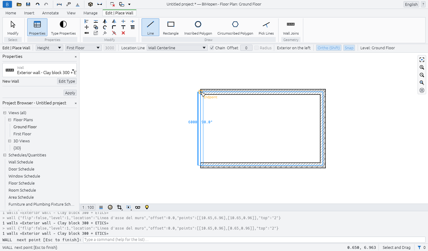Toggle the Line draw mode
The width and height of the screenshot is (428, 251).
150,27
